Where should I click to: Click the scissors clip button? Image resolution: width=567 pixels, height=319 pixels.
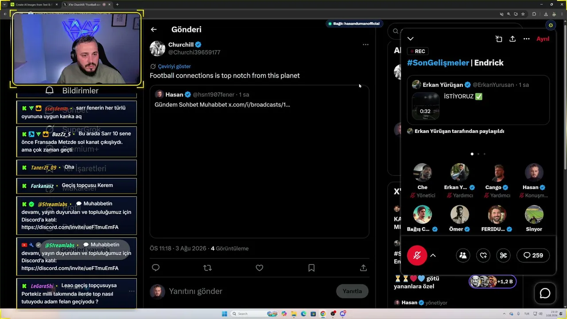click(x=503, y=255)
